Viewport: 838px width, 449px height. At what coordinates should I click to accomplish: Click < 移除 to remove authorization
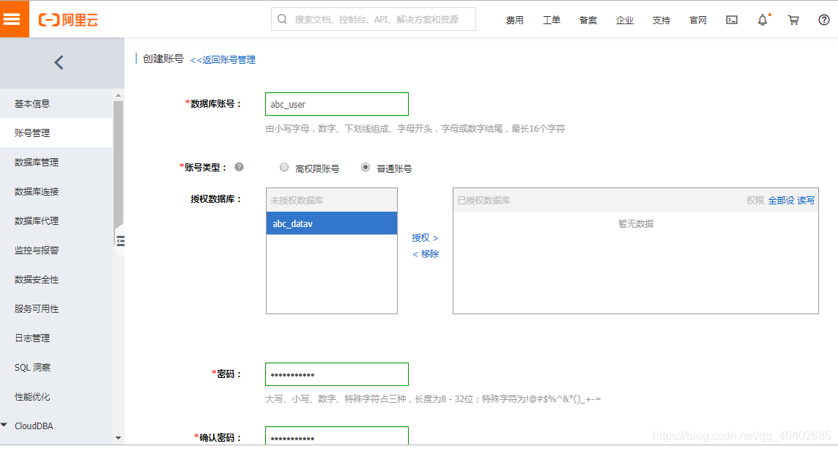tap(426, 254)
